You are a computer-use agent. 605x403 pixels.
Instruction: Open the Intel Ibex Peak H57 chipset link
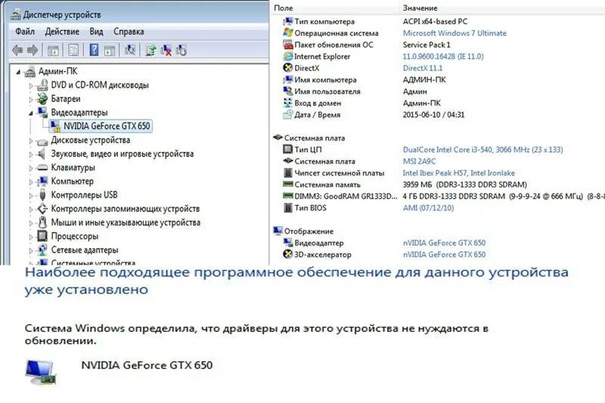click(x=459, y=173)
